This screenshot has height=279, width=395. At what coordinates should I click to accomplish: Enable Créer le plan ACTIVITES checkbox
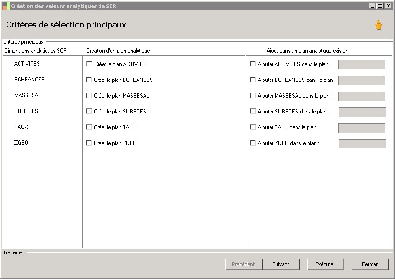(x=89, y=64)
